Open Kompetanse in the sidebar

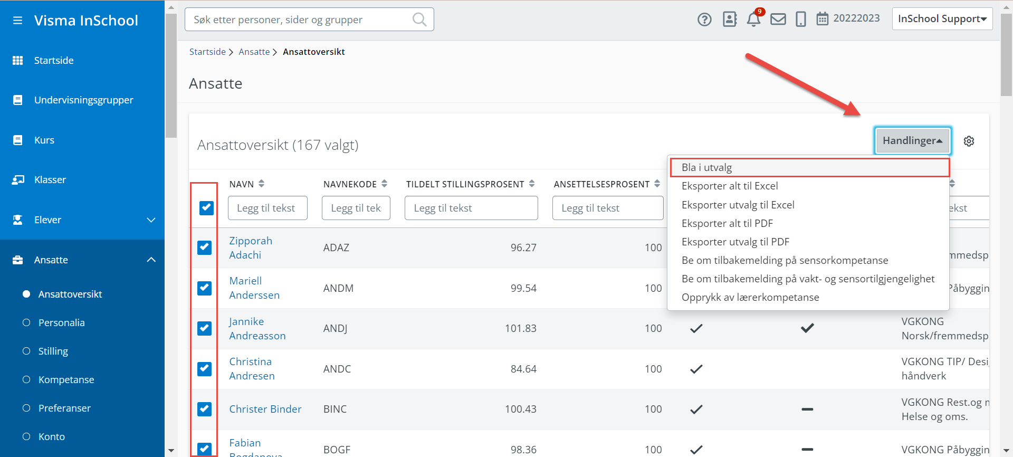coord(66,379)
